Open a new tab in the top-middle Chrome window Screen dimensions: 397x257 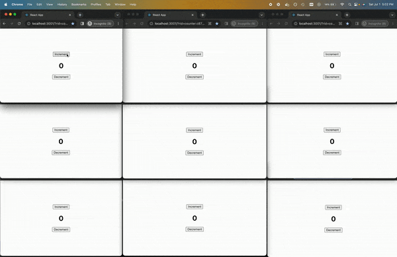coord(202,15)
